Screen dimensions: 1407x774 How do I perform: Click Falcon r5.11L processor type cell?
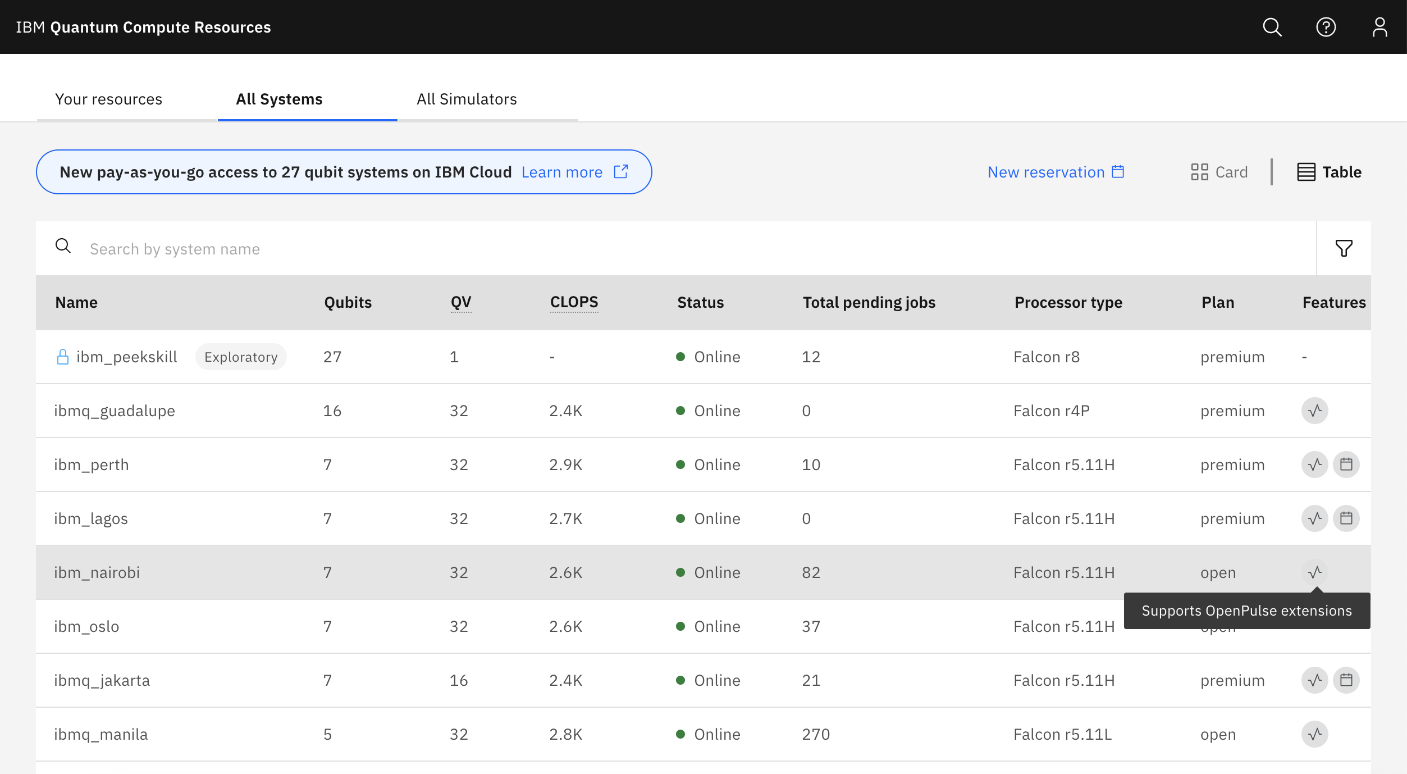1062,734
